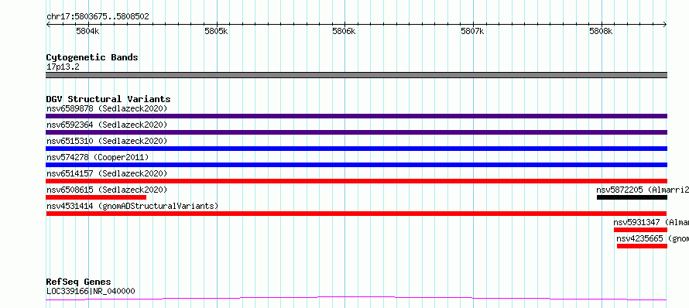Viewport: 689px width, 308px height.
Task: Open the nsv4531414 (gnomADStructuralVariants) label
Action: (132, 206)
